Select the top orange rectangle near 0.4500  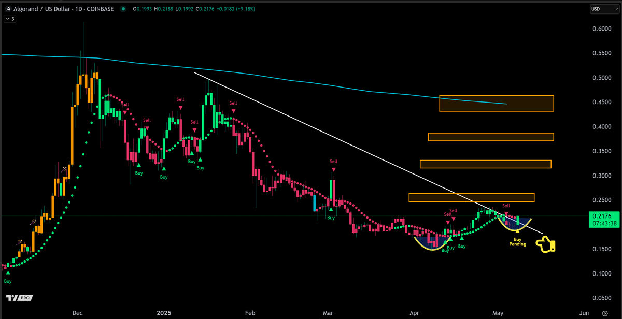[496, 104]
